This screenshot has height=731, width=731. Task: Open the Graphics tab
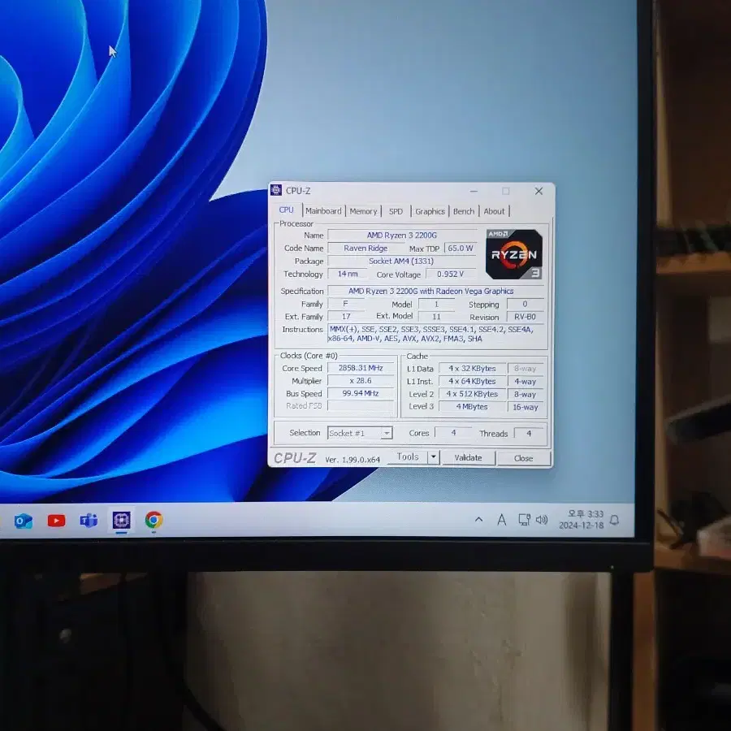coord(430,211)
